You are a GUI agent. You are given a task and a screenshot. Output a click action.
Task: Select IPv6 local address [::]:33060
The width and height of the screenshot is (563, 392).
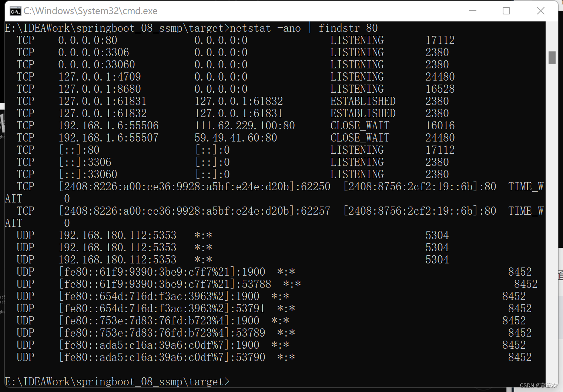(88, 174)
